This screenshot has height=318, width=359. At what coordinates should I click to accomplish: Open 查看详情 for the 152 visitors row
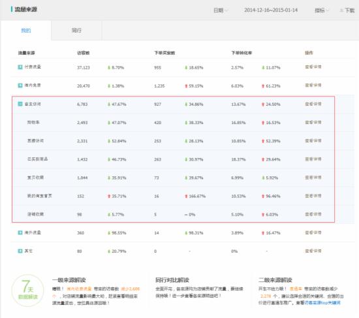[313, 196]
